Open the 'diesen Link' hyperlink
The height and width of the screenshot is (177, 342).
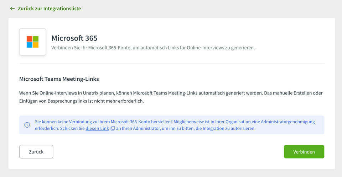pos(97,128)
